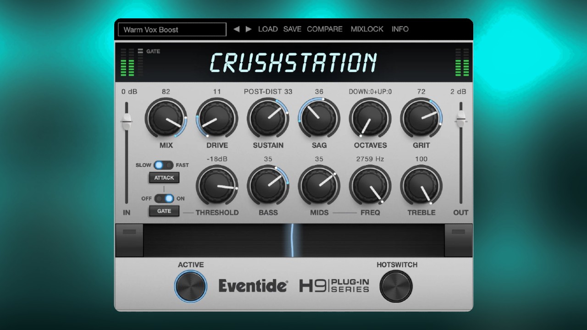This screenshot has height=330, width=587.
Task: Open the Warm Vox Boost preset name field
Action: [x=172, y=29]
